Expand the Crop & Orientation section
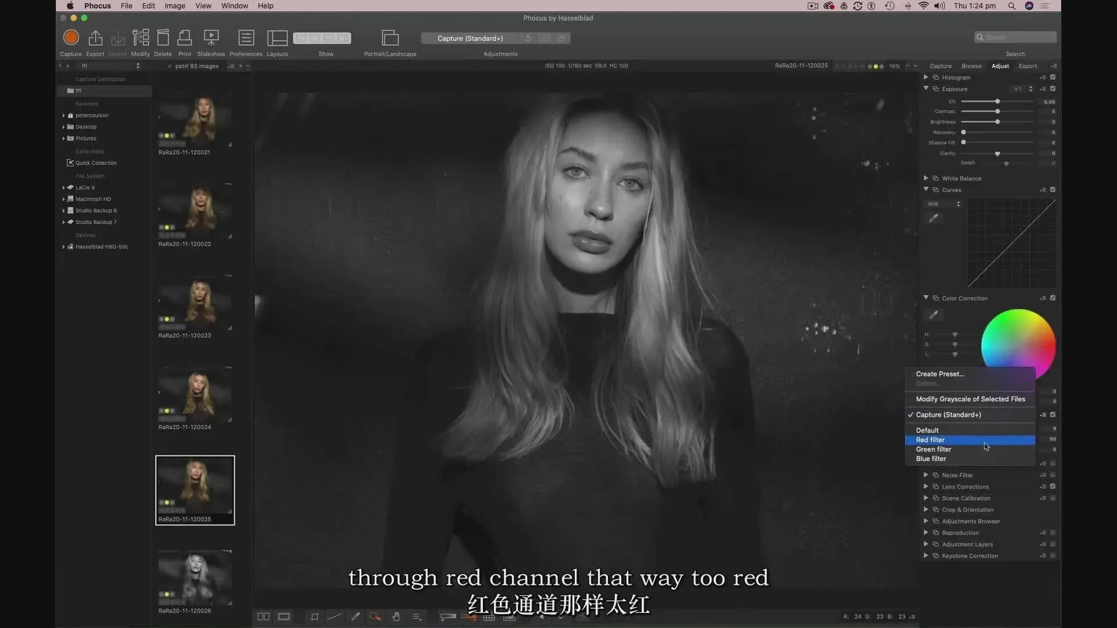Image resolution: width=1117 pixels, height=628 pixels. [926, 509]
